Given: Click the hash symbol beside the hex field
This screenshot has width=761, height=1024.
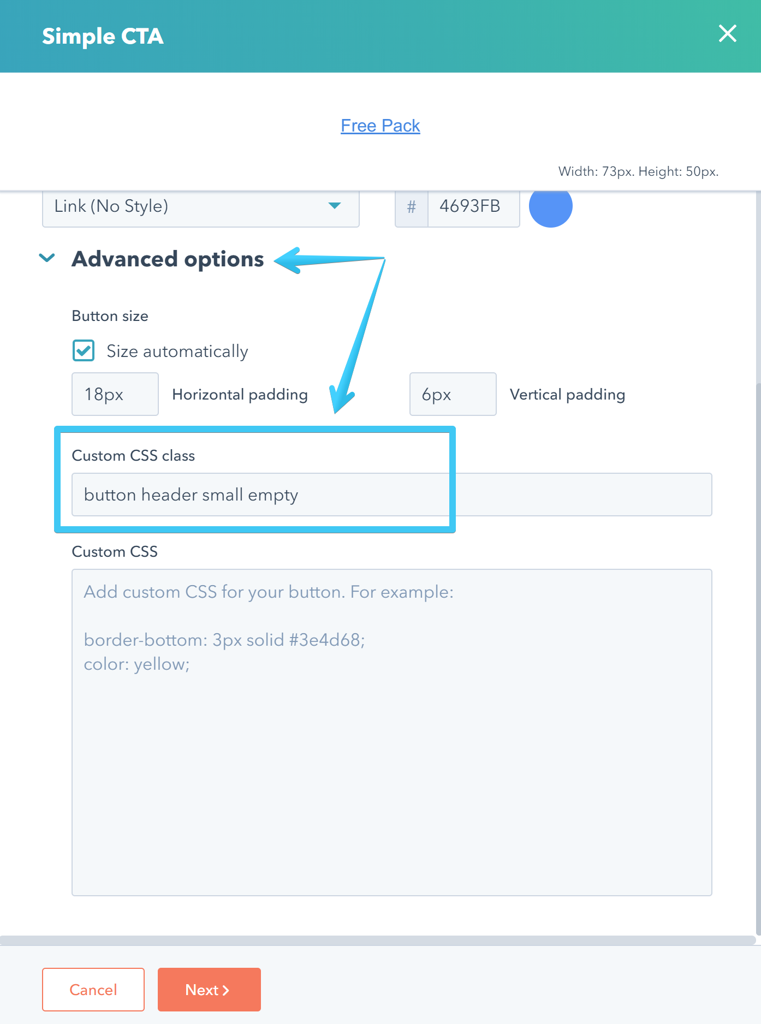Looking at the screenshot, I should coord(411,207).
